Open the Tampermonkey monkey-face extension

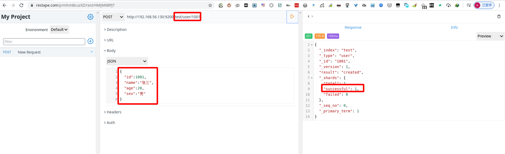tap(229, 5)
